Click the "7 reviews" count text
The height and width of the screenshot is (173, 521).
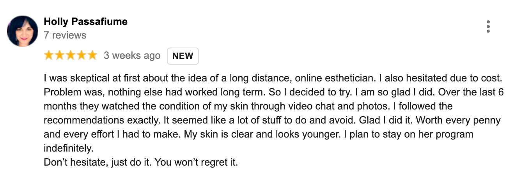(x=65, y=35)
